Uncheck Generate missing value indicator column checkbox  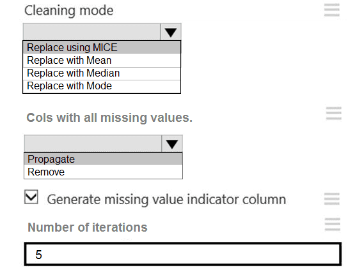(31, 197)
